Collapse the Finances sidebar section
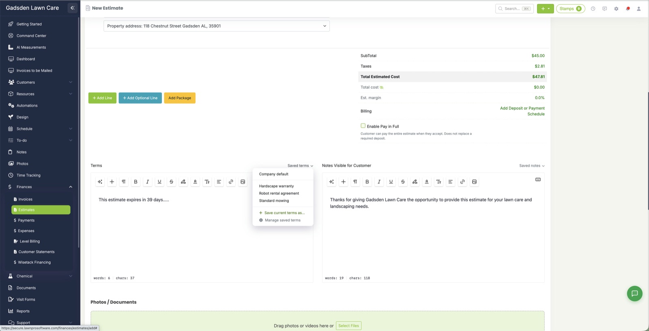649x331 pixels. (x=41, y=187)
